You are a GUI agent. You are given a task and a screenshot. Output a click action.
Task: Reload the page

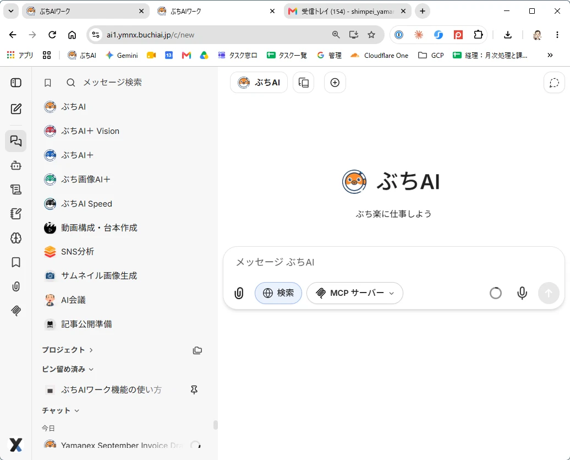click(x=52, y=35)
